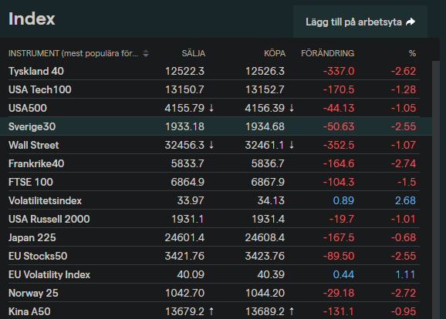The width and height of the screenshot is (446, 319).
Task: Click the down arrow beside Wall Street buy price
Action: tap(292, 145)
